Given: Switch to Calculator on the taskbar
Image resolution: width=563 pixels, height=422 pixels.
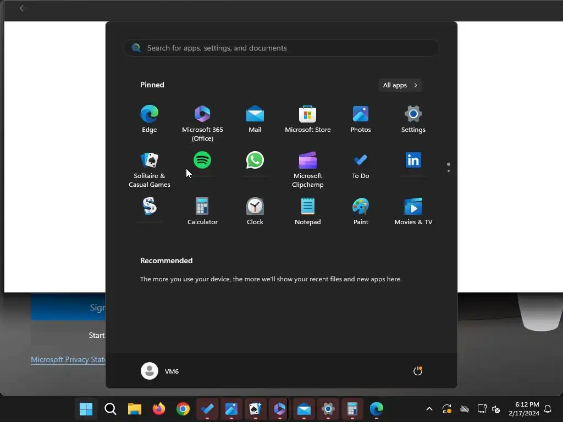Looking at the screenshot, I should point(352,409).
